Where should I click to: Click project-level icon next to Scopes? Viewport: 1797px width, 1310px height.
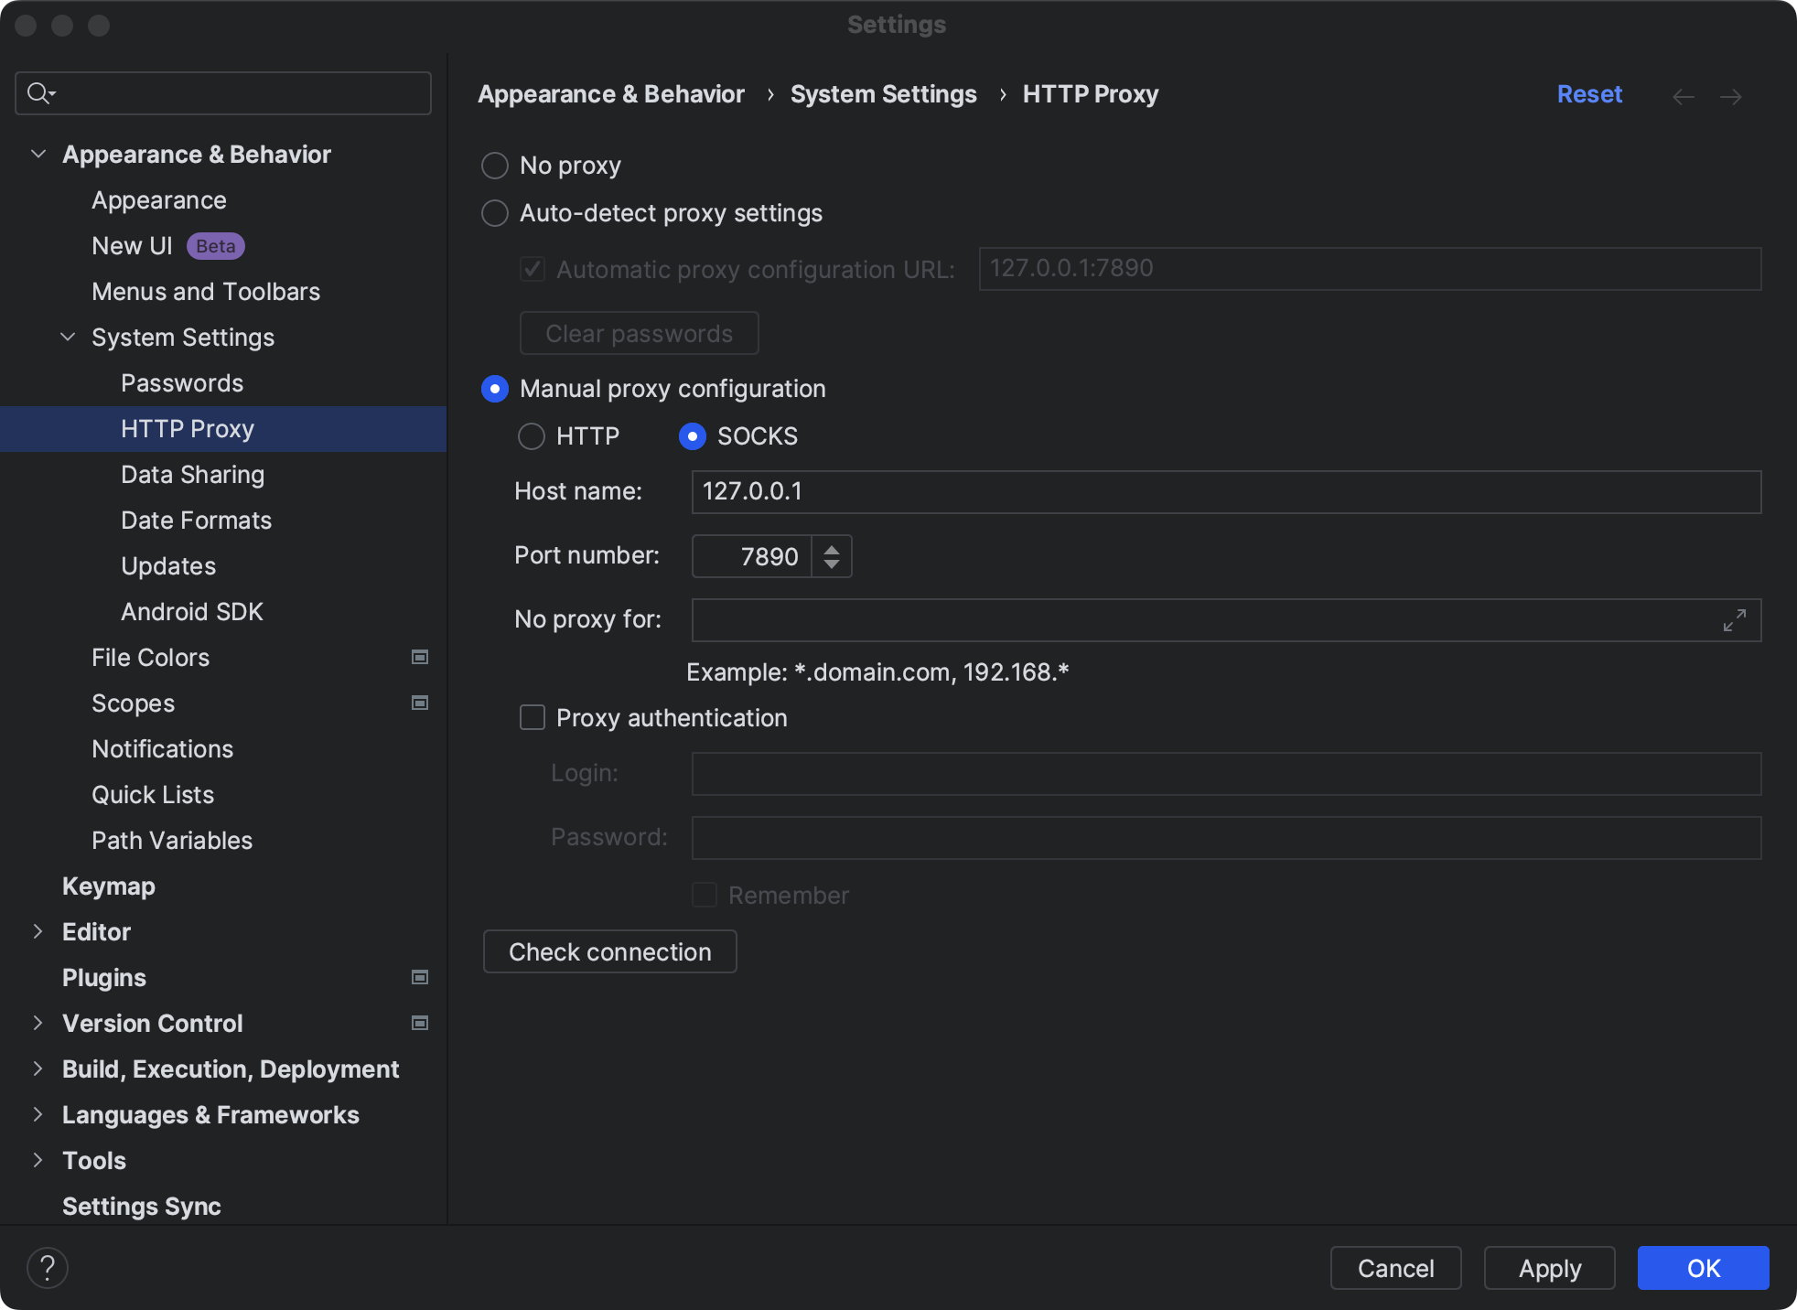(420, 703)
